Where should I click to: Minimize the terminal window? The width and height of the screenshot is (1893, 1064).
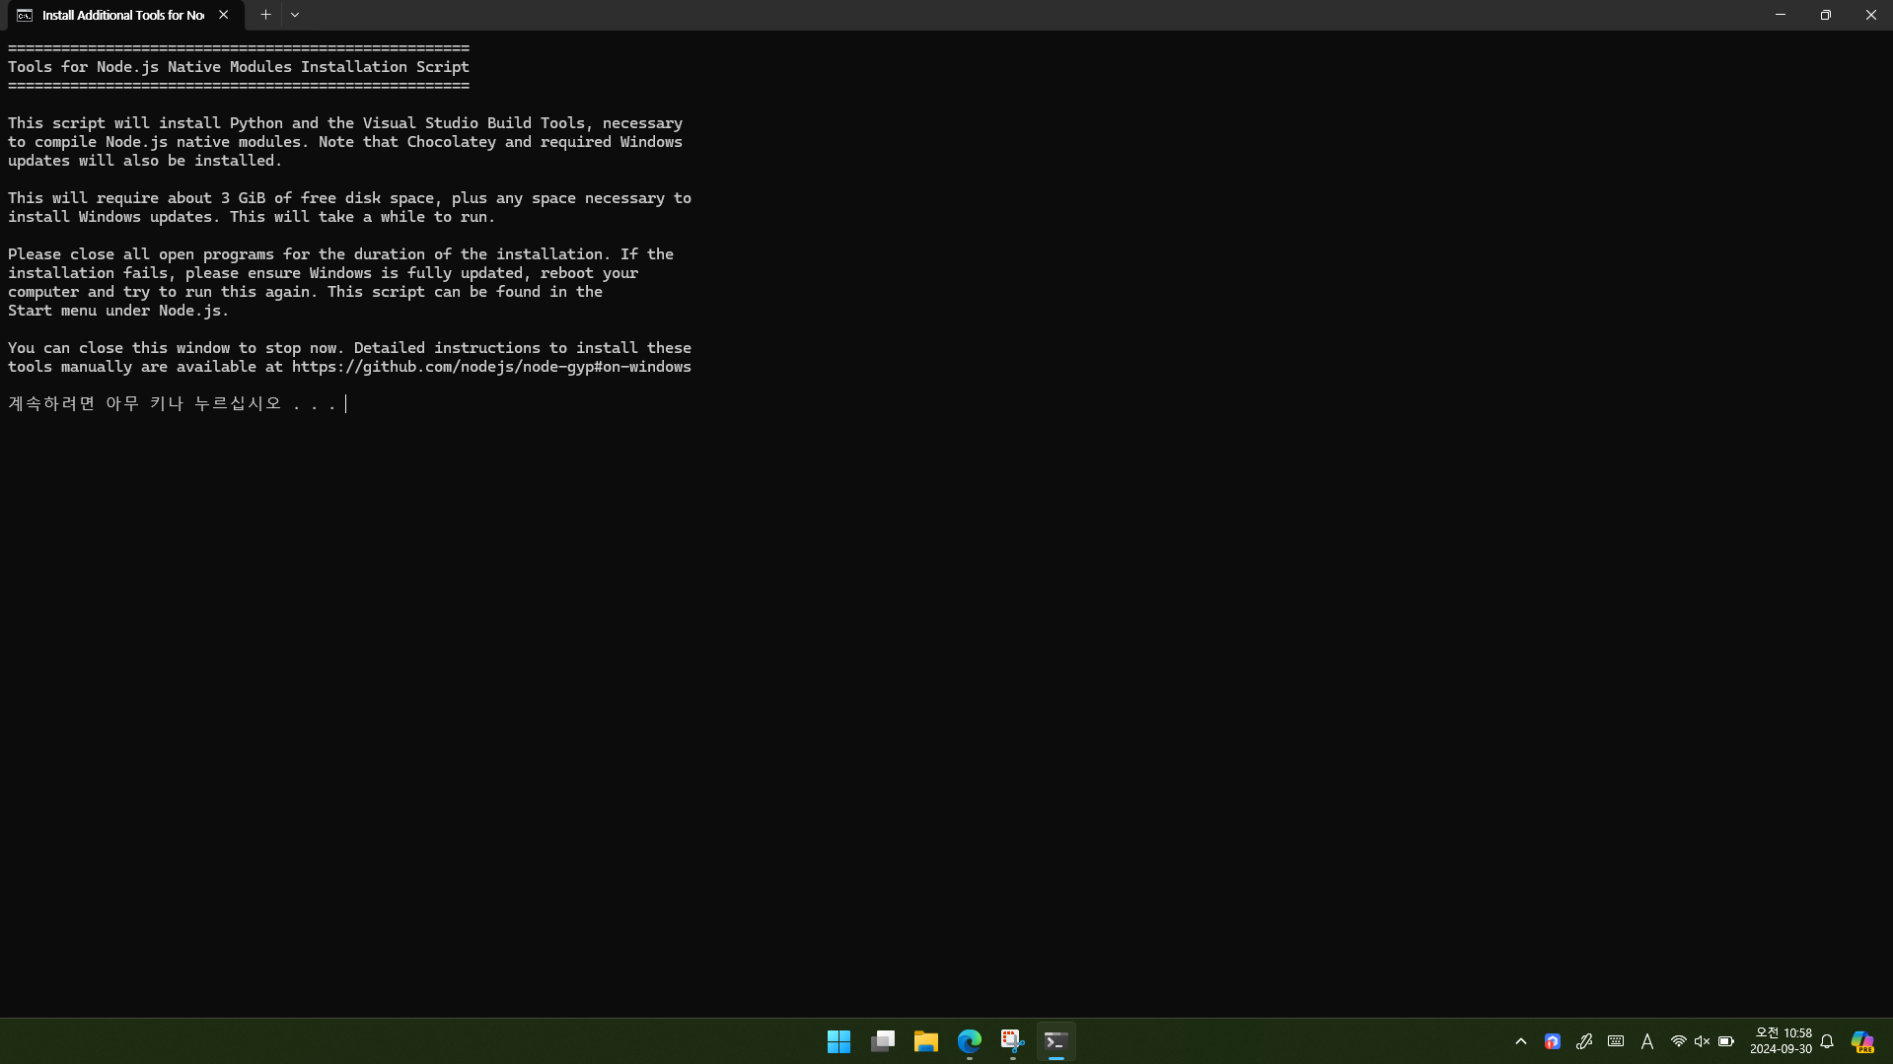pyautogui.click(x=1781, y=15)
